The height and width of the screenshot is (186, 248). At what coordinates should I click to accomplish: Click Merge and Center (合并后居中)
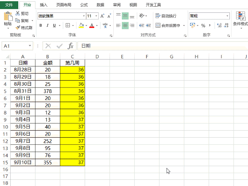click(x=168, y=25)
